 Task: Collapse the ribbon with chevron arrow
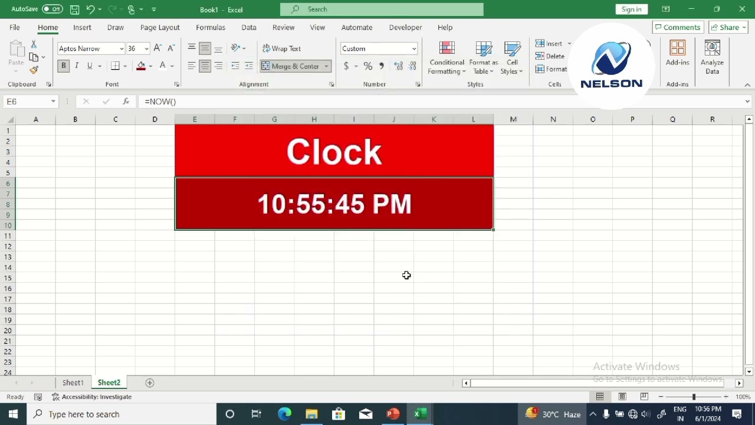(x=747, y=85)
